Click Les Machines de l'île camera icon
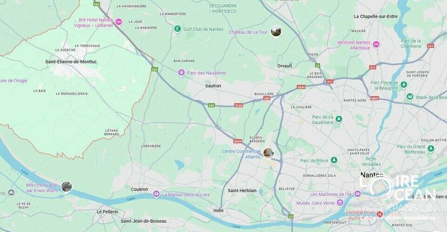Viewport: 447px width, 232px height. point(358,194)
